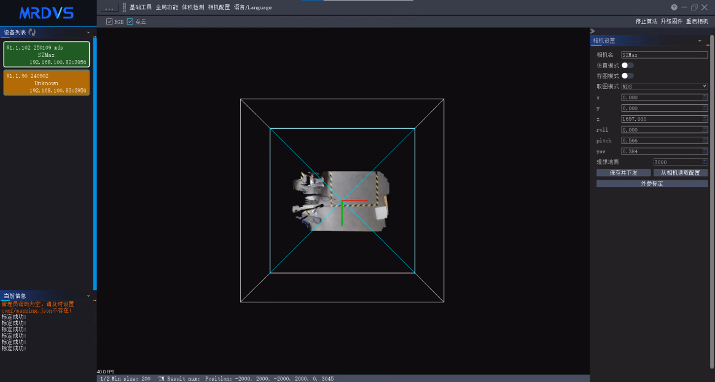Click the point cloud scene in viewport

[340, 201]
